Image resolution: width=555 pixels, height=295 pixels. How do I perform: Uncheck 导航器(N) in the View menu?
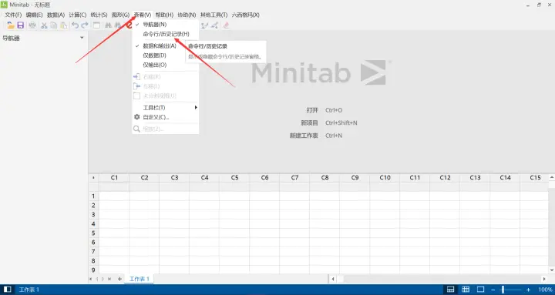tap(165, 25)
